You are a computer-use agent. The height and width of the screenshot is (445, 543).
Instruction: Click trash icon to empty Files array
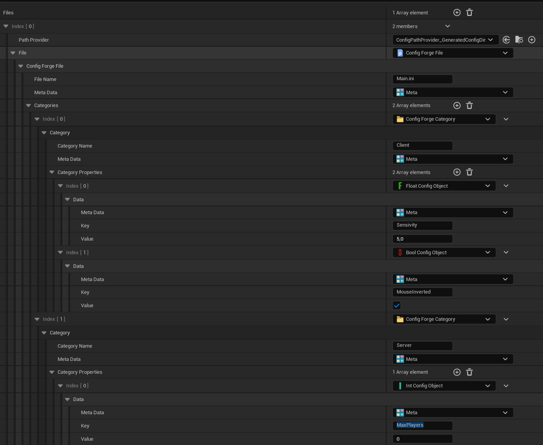point(469,13)
